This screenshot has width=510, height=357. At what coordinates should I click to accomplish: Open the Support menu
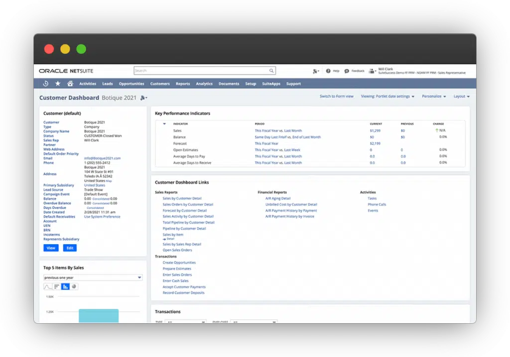coord(293,84)
